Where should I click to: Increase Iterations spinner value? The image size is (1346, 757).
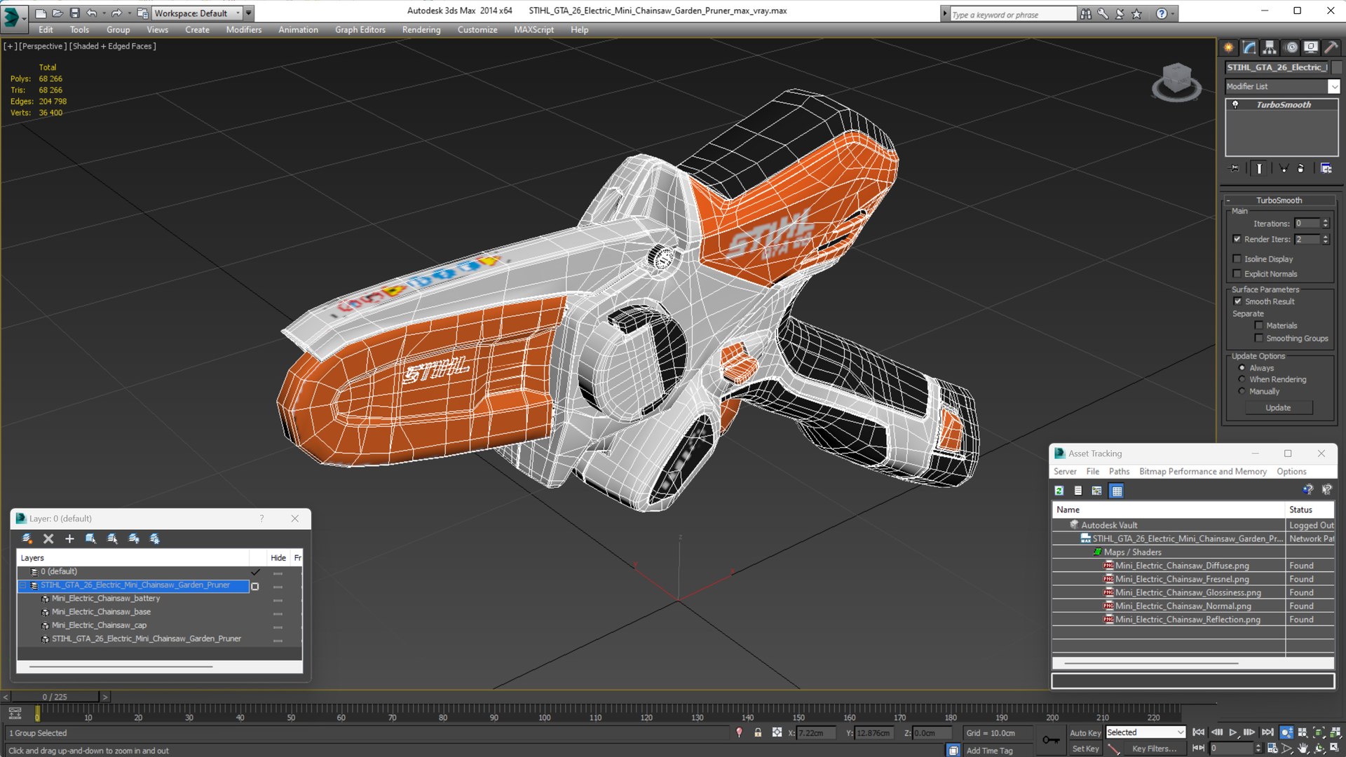[x=1326, y=221]
